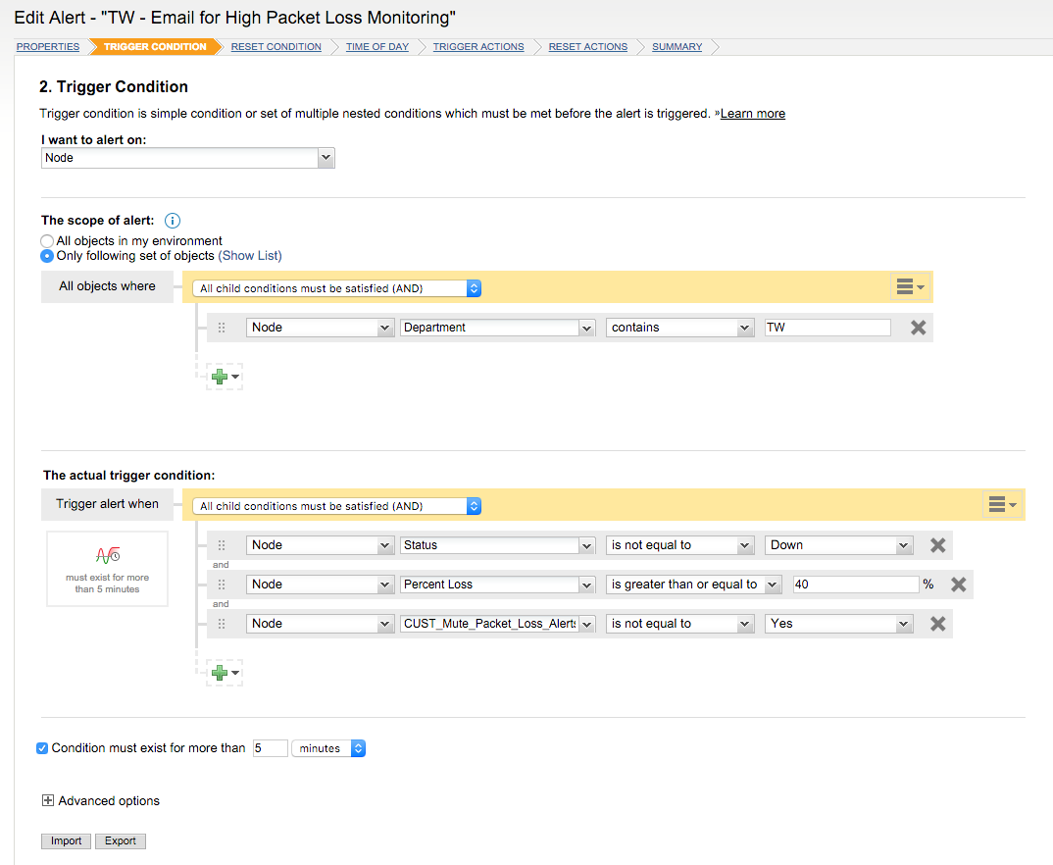1053x865 pixels.
Task: Open the trigger group options menu icon
Action: pos(1001,504)
